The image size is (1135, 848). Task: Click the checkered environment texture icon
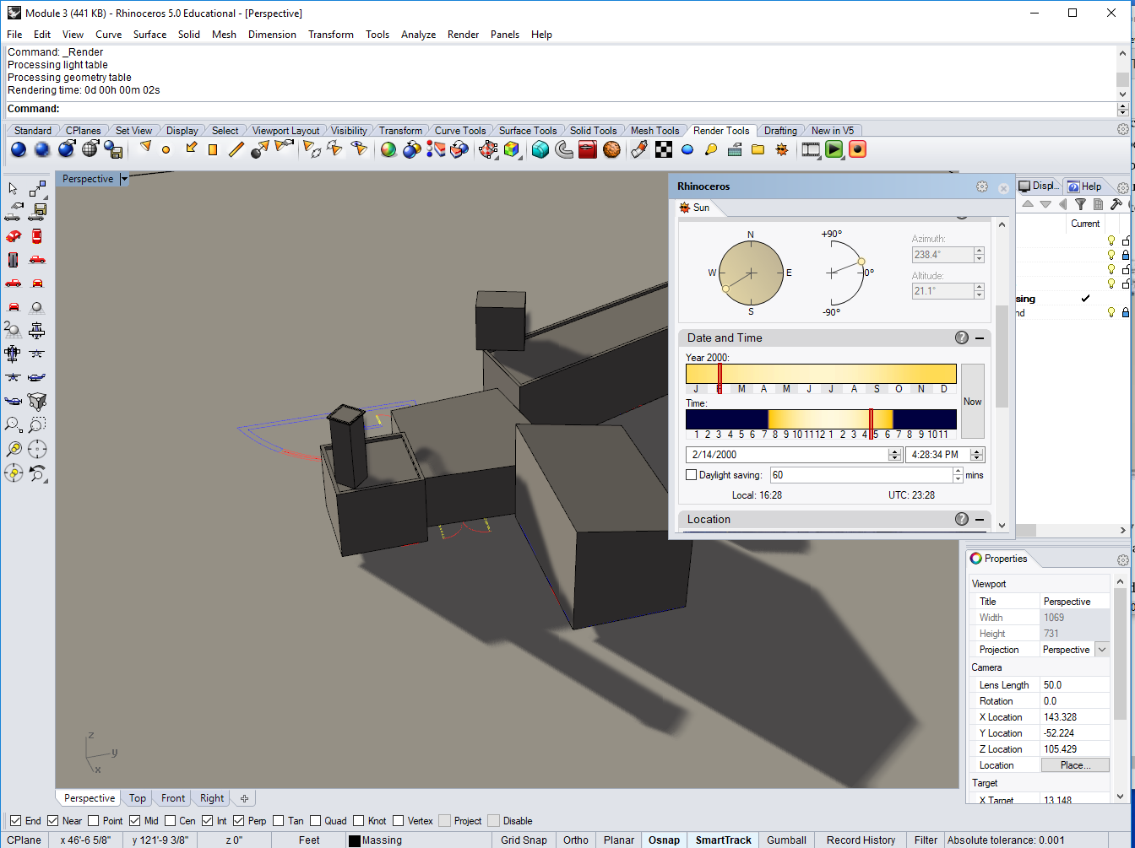click(665, 150)
